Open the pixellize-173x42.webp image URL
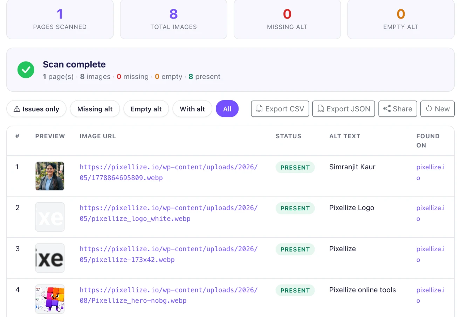This screenshot has height=317, width=461. tap(168, 254)
